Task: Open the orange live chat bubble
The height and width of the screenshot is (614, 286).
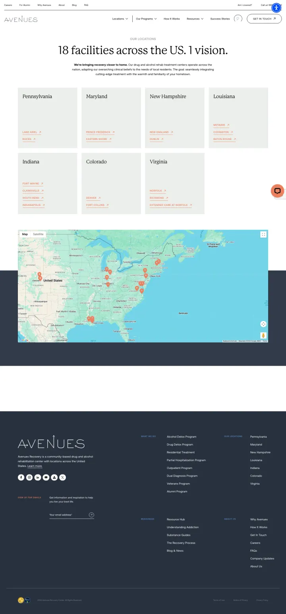Action: pos(277,191)
